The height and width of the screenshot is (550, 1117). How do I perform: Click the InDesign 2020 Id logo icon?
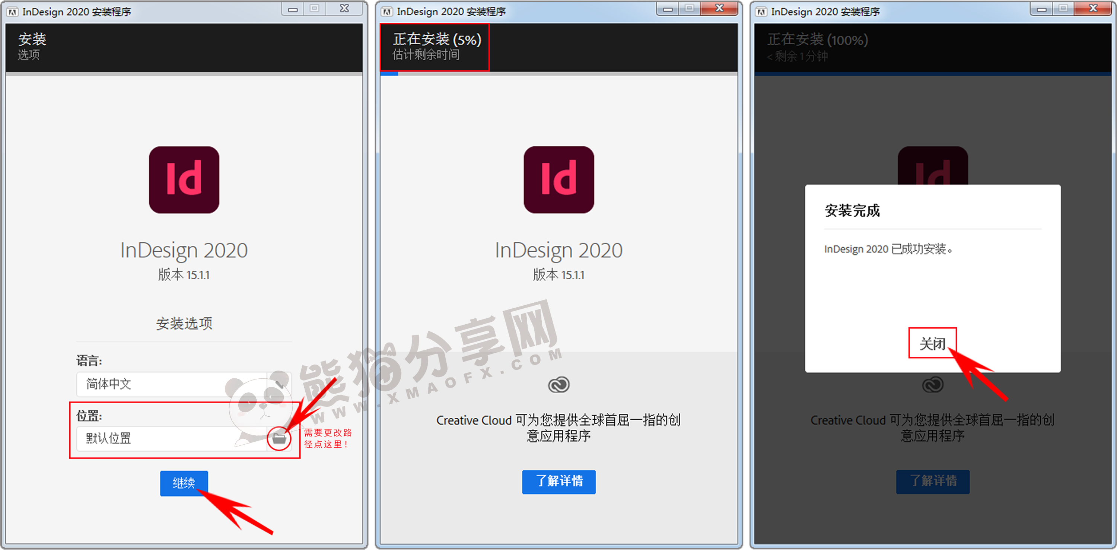tap(184, 181)
